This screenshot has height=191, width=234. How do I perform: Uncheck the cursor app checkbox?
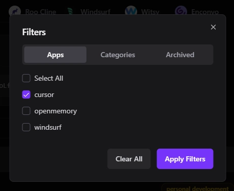26,94
